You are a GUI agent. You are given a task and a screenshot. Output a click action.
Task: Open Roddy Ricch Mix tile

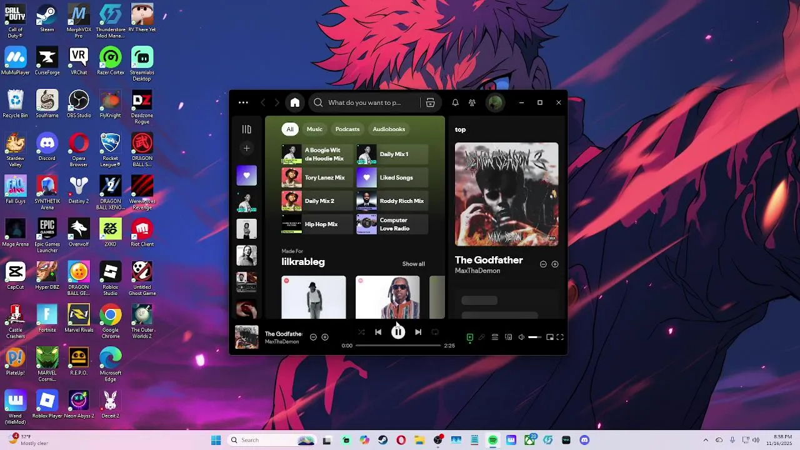(392, 201)
